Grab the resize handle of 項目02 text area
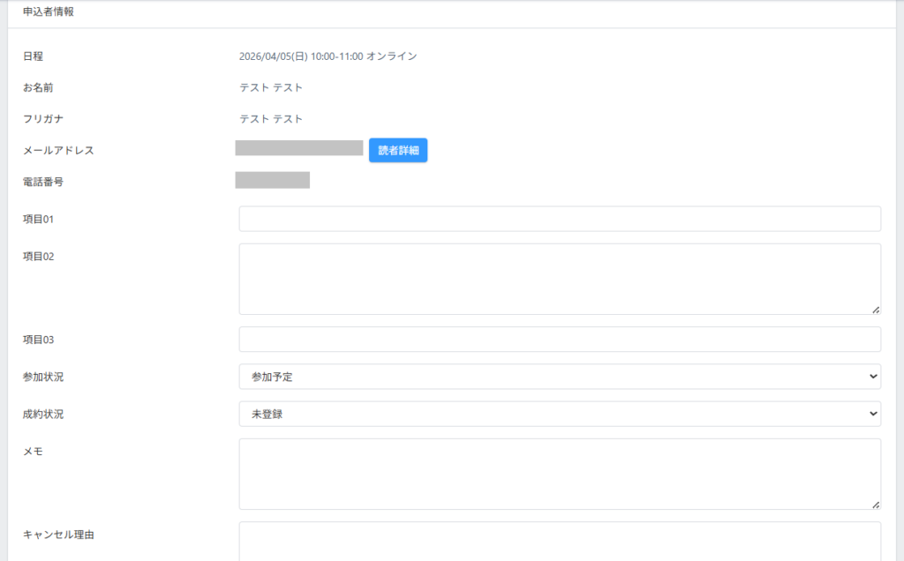This screenshot has width=904, height=561. tap(876, 310)
